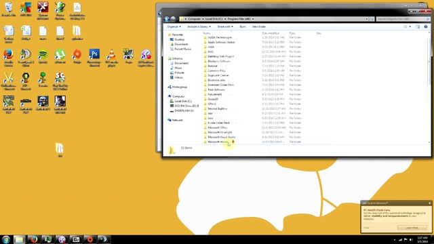Click the Explorer forward navigation arrow
Image resolution: width=434 pixels, height=244 pixels.
click(173, 19)
